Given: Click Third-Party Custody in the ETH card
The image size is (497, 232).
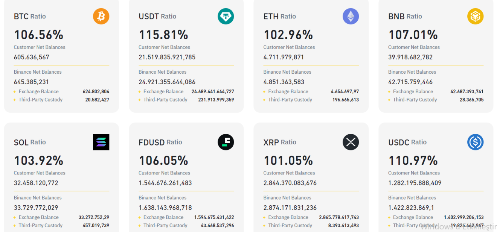Looking at the screenshot, I should tap(290, 100).
